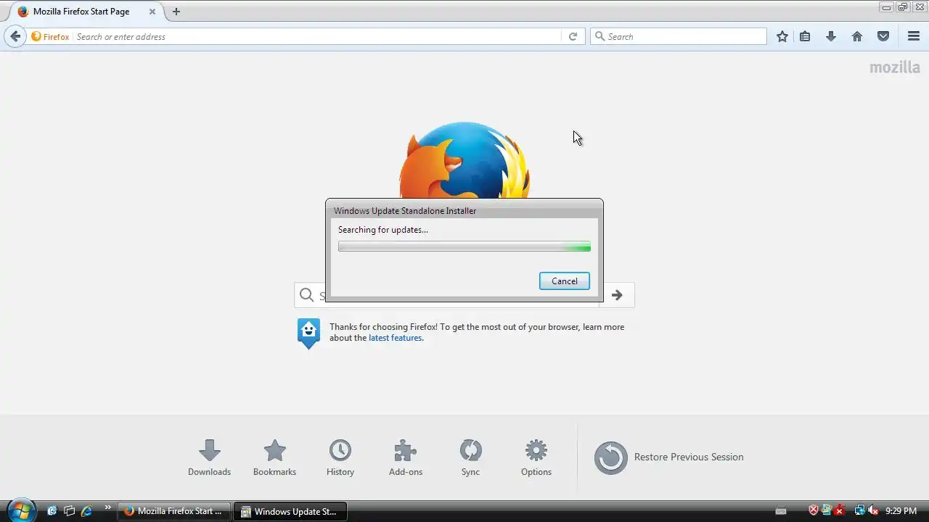
Task: Go back with the Firefox back arrow
Action: [15, 36]
